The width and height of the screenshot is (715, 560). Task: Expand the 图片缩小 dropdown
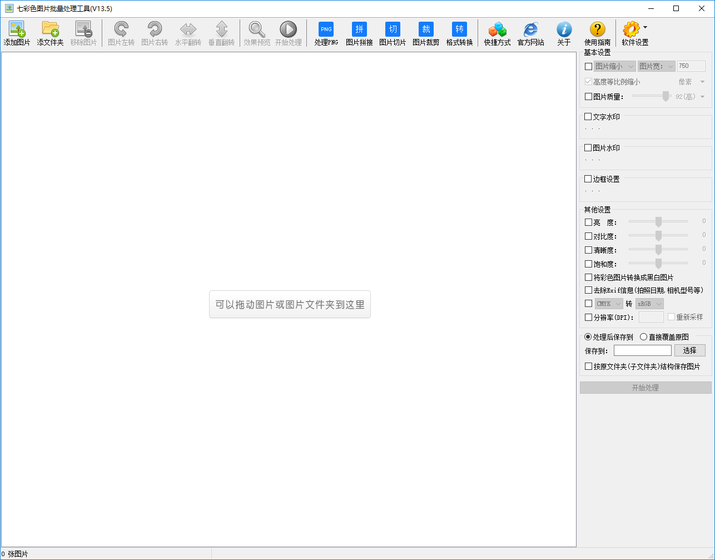[x=614, y=66]
